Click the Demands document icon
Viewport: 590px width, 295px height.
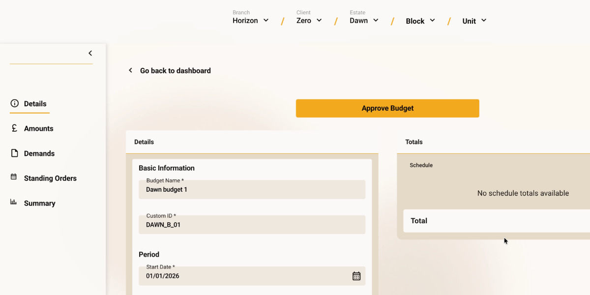click(x=14, y=153)
